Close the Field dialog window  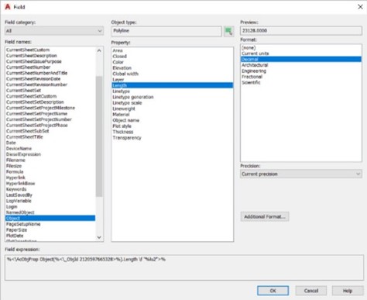360,7
